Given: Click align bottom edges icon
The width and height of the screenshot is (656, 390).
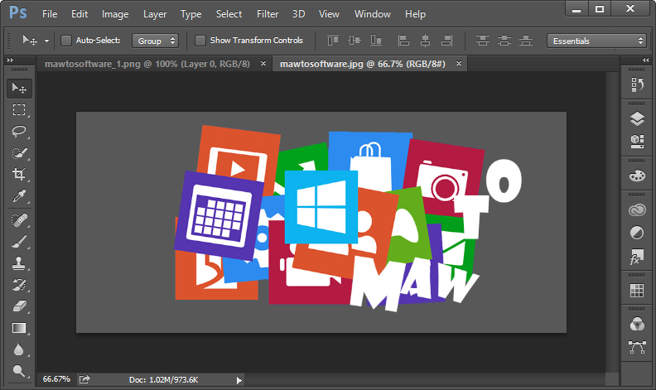Looking at the screenshot, I should point(376,41).
